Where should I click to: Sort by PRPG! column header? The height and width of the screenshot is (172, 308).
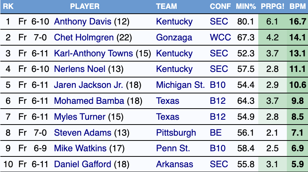[x=272, y=6]
